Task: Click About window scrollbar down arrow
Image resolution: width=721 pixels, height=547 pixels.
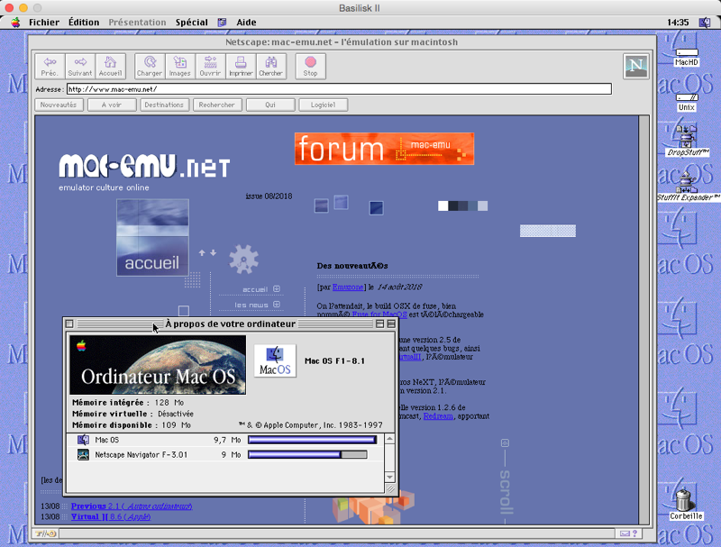Action: tap(389, 477)
